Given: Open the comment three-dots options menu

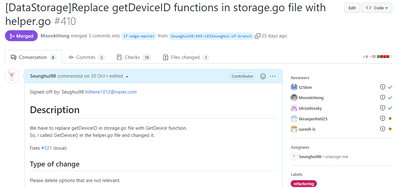Looking at the screenshot, I should (x=273, y=76).
